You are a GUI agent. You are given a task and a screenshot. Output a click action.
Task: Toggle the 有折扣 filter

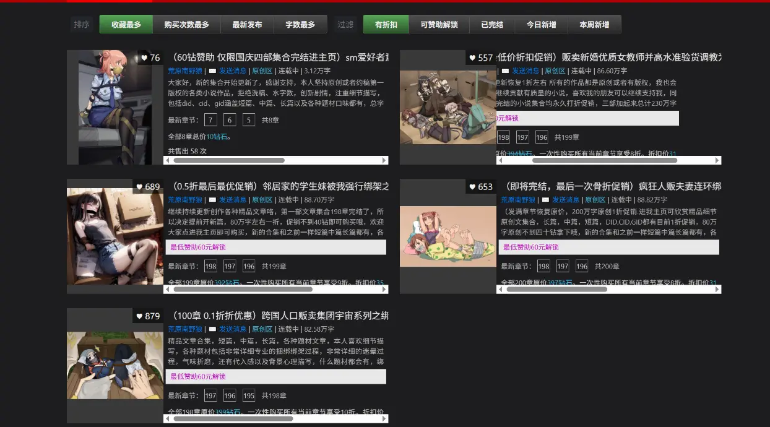click(386, 25)
